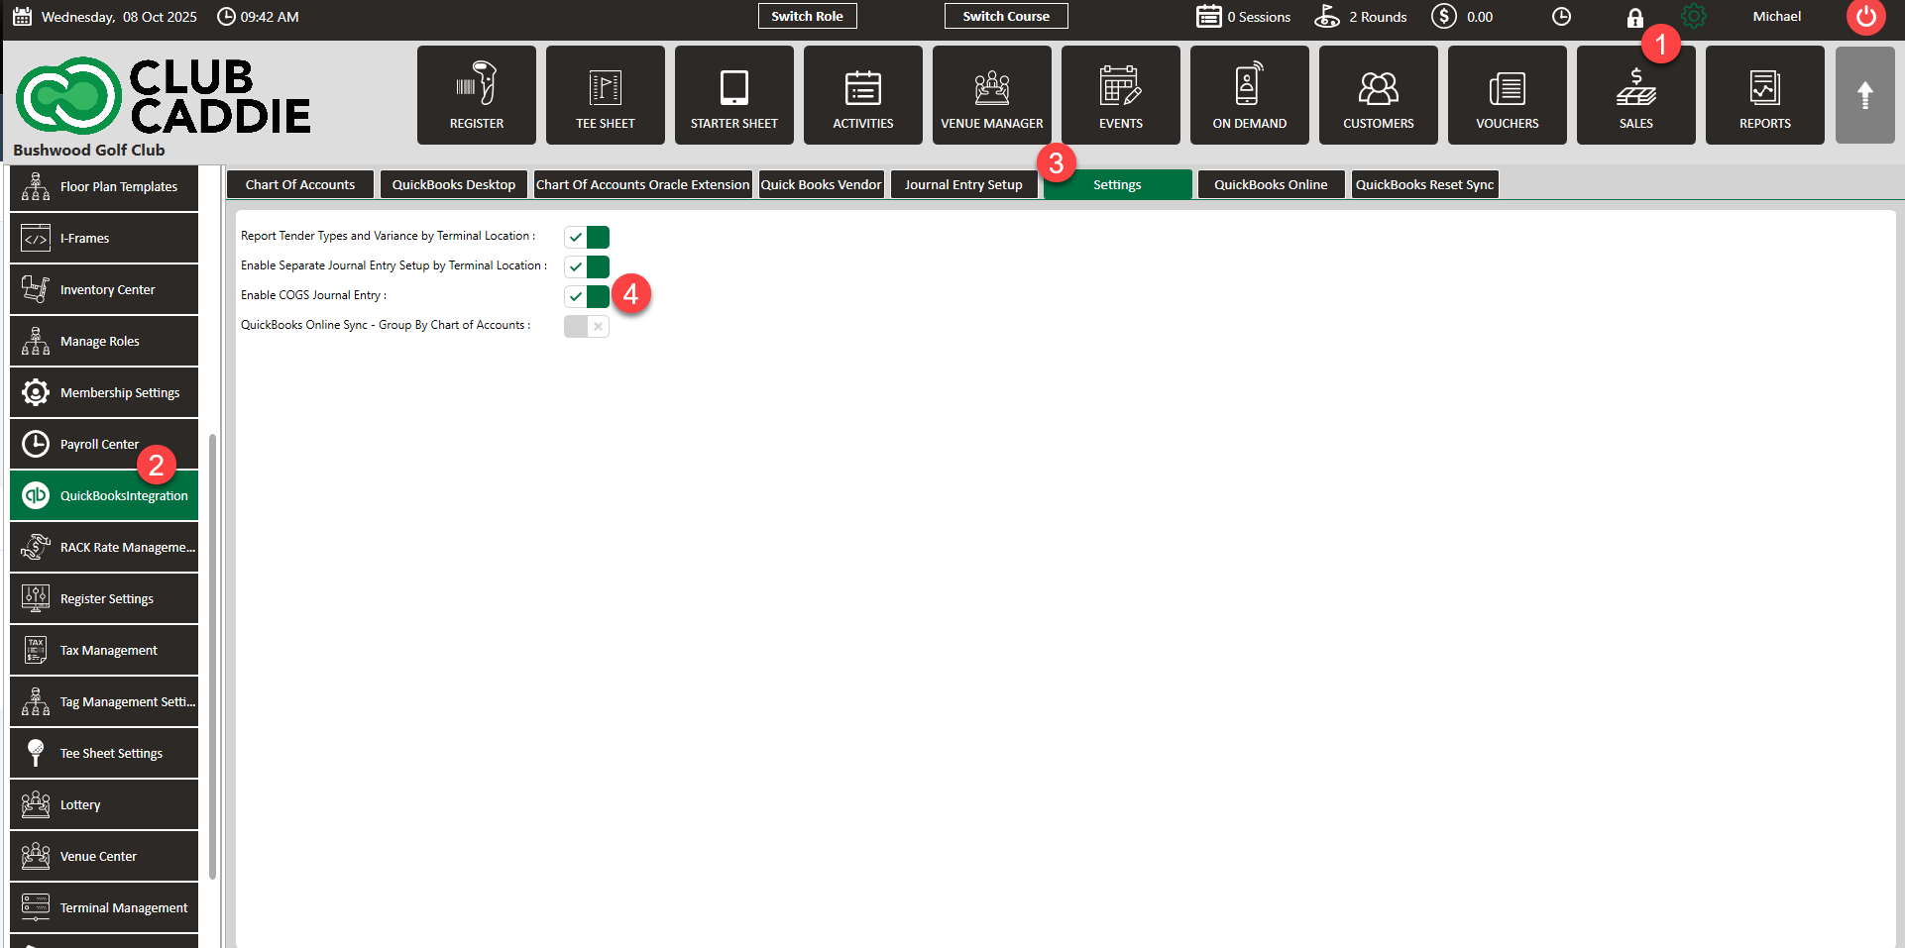Open the On Demand module
The image size is (1905, 948).
[1250, 95]
